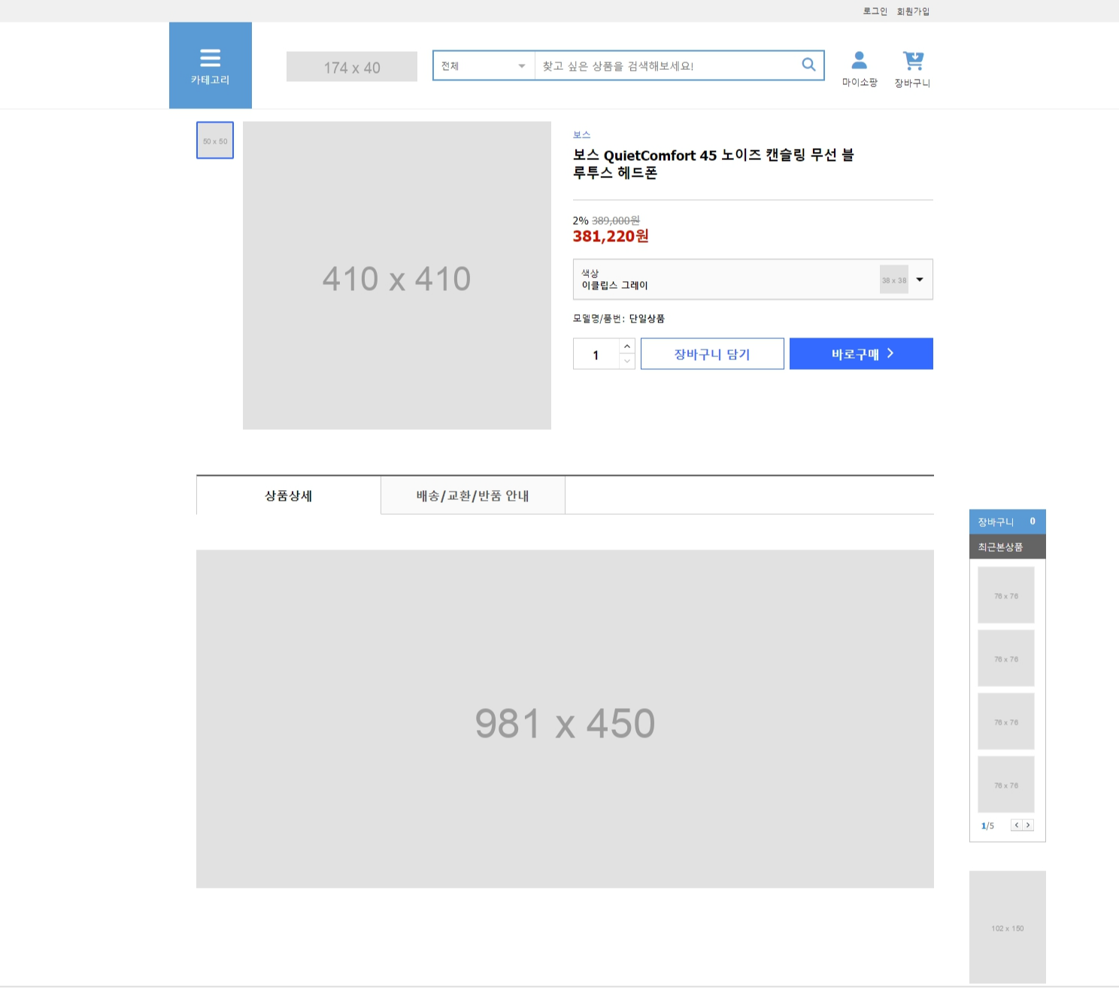This screenshot has height=990, width=1119.
Task: Switch to 배송/교환/반품 안내 tab
Action: [473, 495]
